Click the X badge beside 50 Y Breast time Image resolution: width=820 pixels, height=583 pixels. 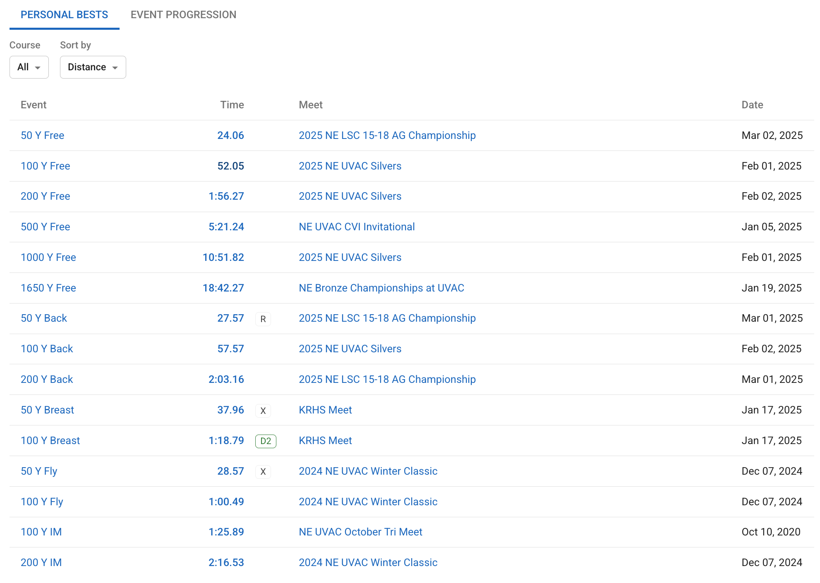(x=263, y=411)
